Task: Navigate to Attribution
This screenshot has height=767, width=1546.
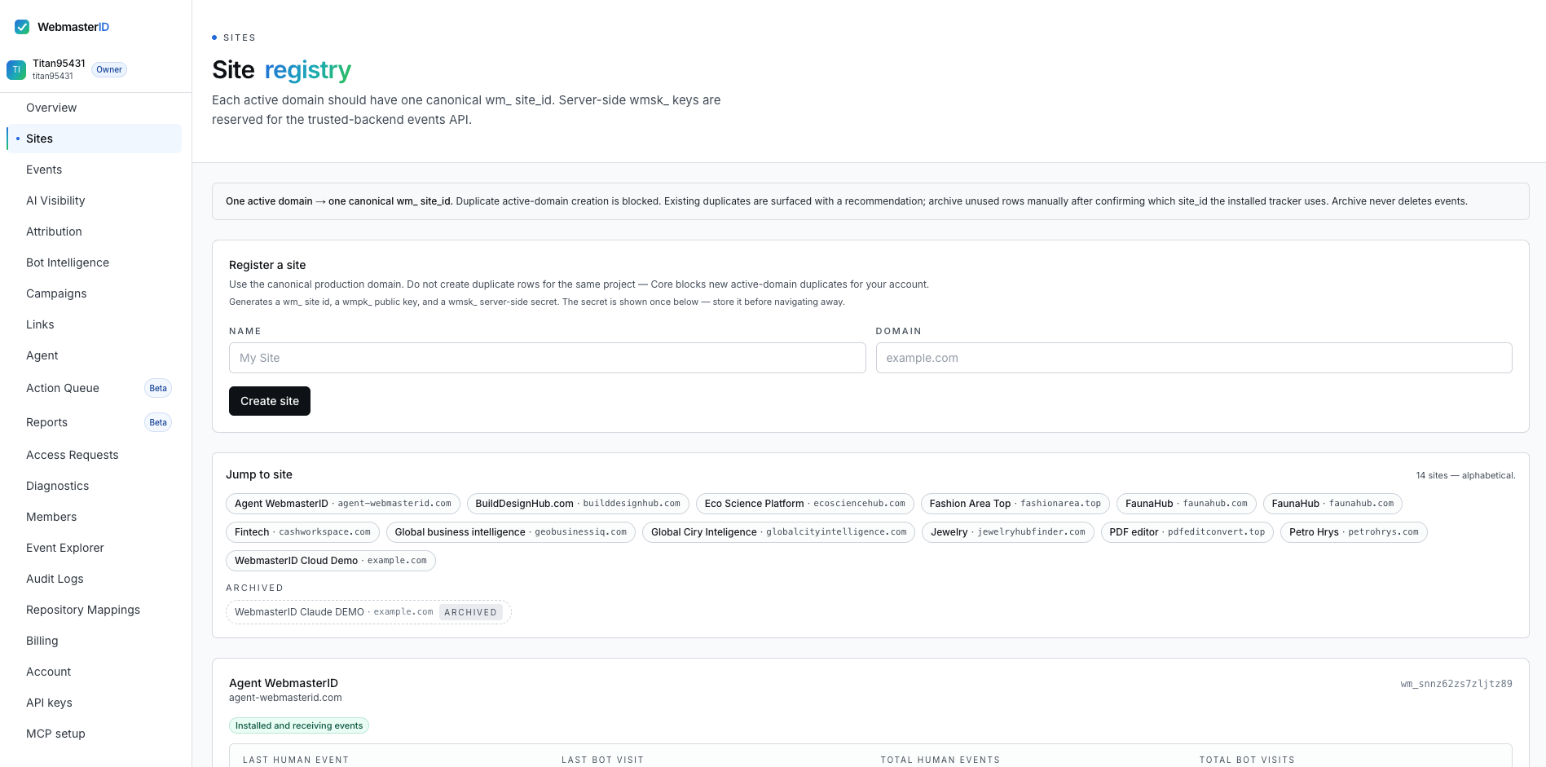Action: point(94,231)
